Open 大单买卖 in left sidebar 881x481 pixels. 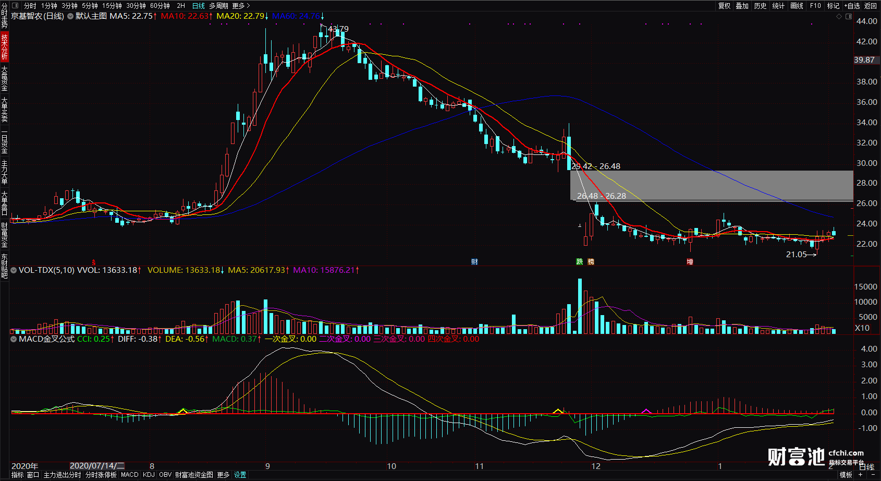coord(4,110)
